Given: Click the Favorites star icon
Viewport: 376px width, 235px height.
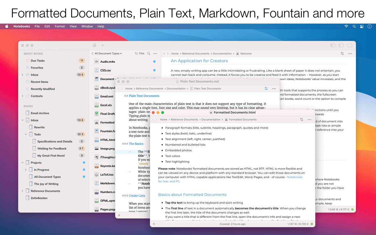Looking at the screenshot, I should pos(28,68).
